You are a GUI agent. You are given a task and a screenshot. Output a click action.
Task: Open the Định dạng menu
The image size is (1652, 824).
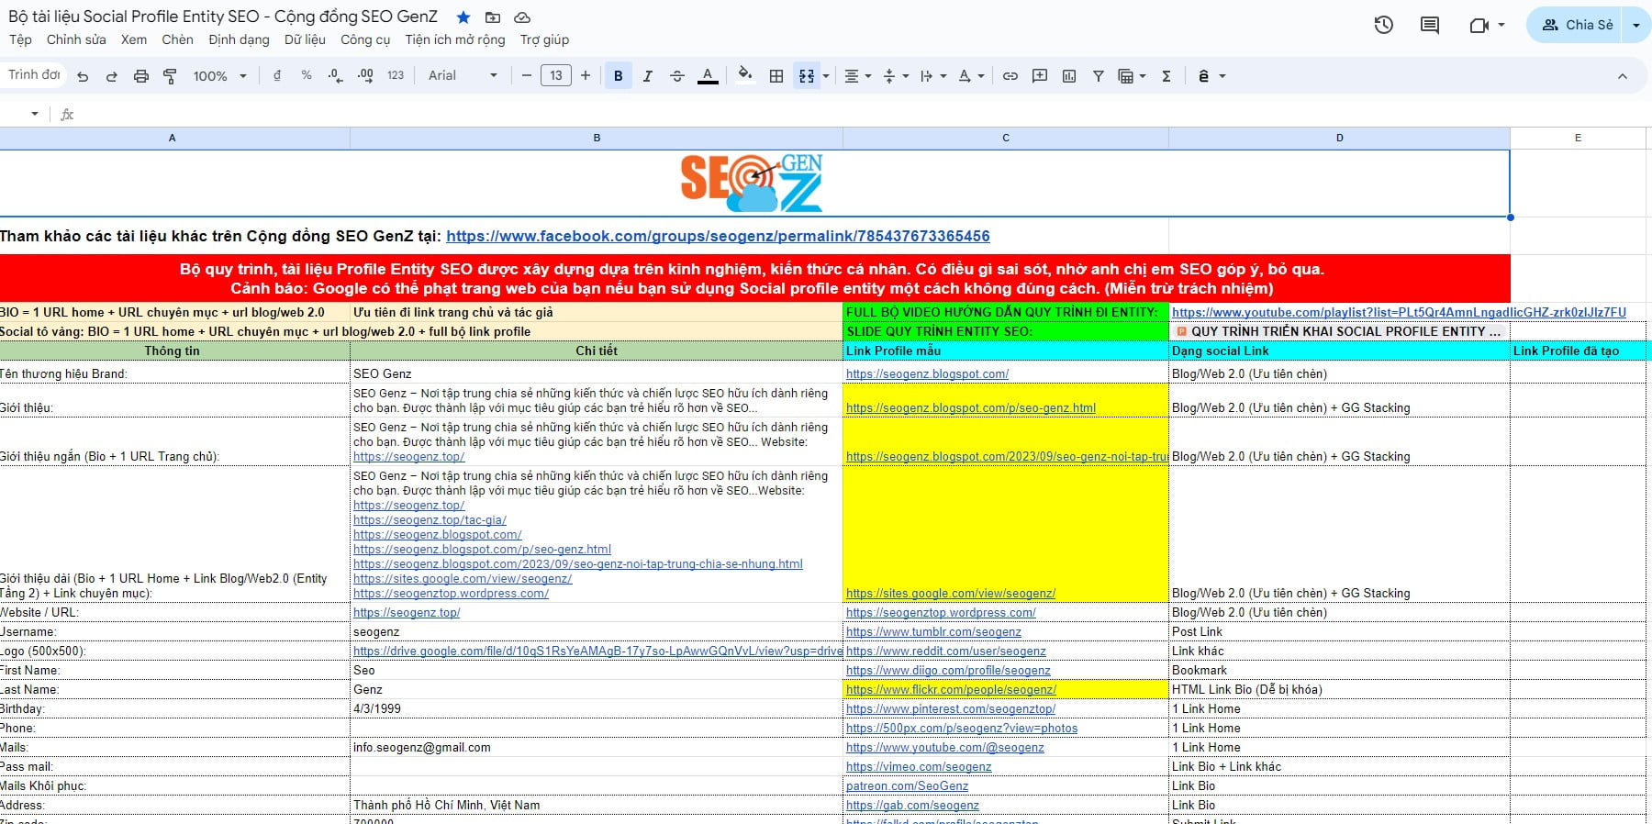click(239, 39)
